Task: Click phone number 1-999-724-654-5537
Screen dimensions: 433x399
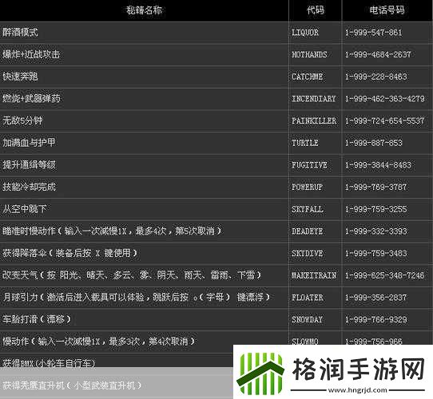Action: [x=385, y=120]
